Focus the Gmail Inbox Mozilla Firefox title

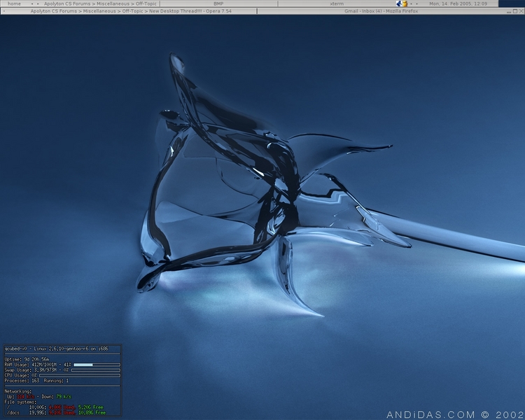tap(381, 11)
